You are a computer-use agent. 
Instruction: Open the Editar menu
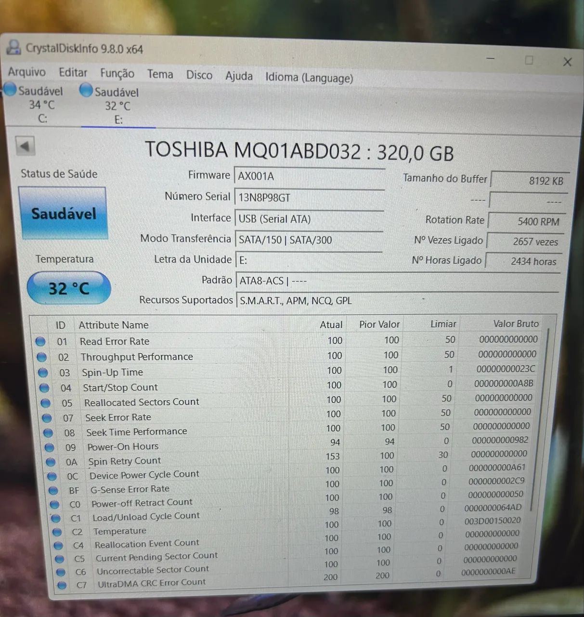tap(73, 73)
